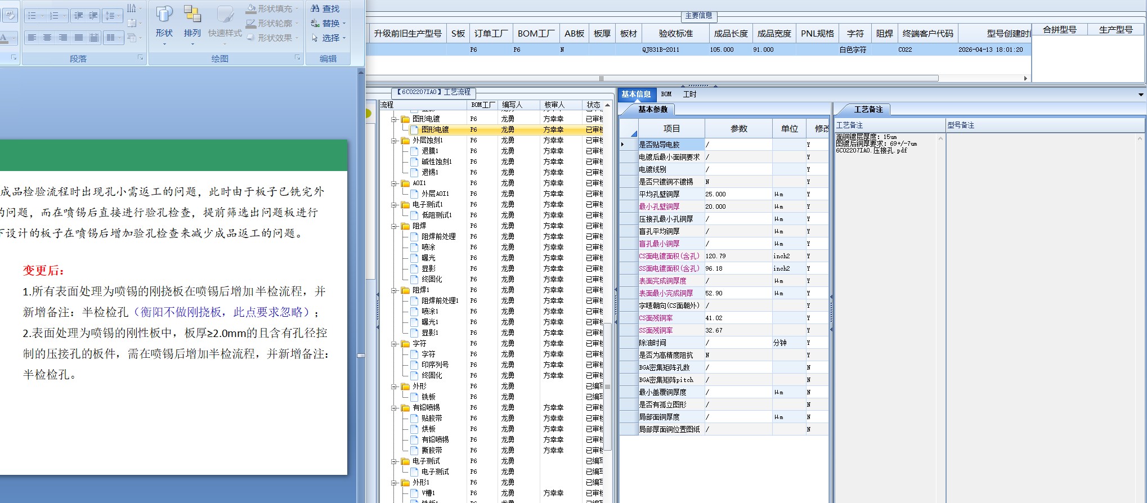The width and height of the screenshot is (1147, 503).
Task: Select the 基本参数 tab
Action: [652, 110]
